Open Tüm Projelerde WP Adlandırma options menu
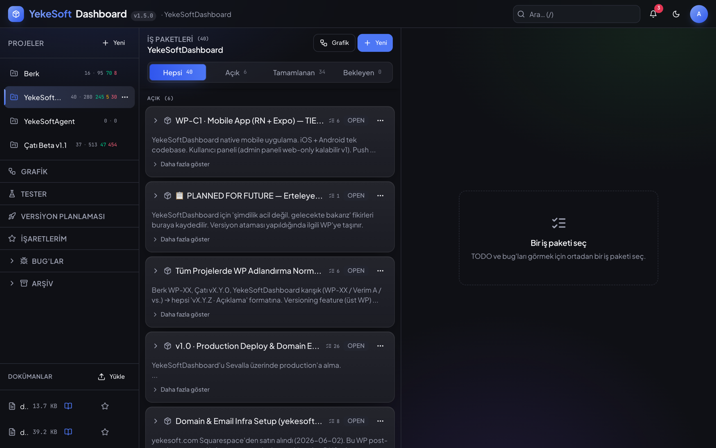This screenshot has width=716, height=448. click(x=380, y=271)
